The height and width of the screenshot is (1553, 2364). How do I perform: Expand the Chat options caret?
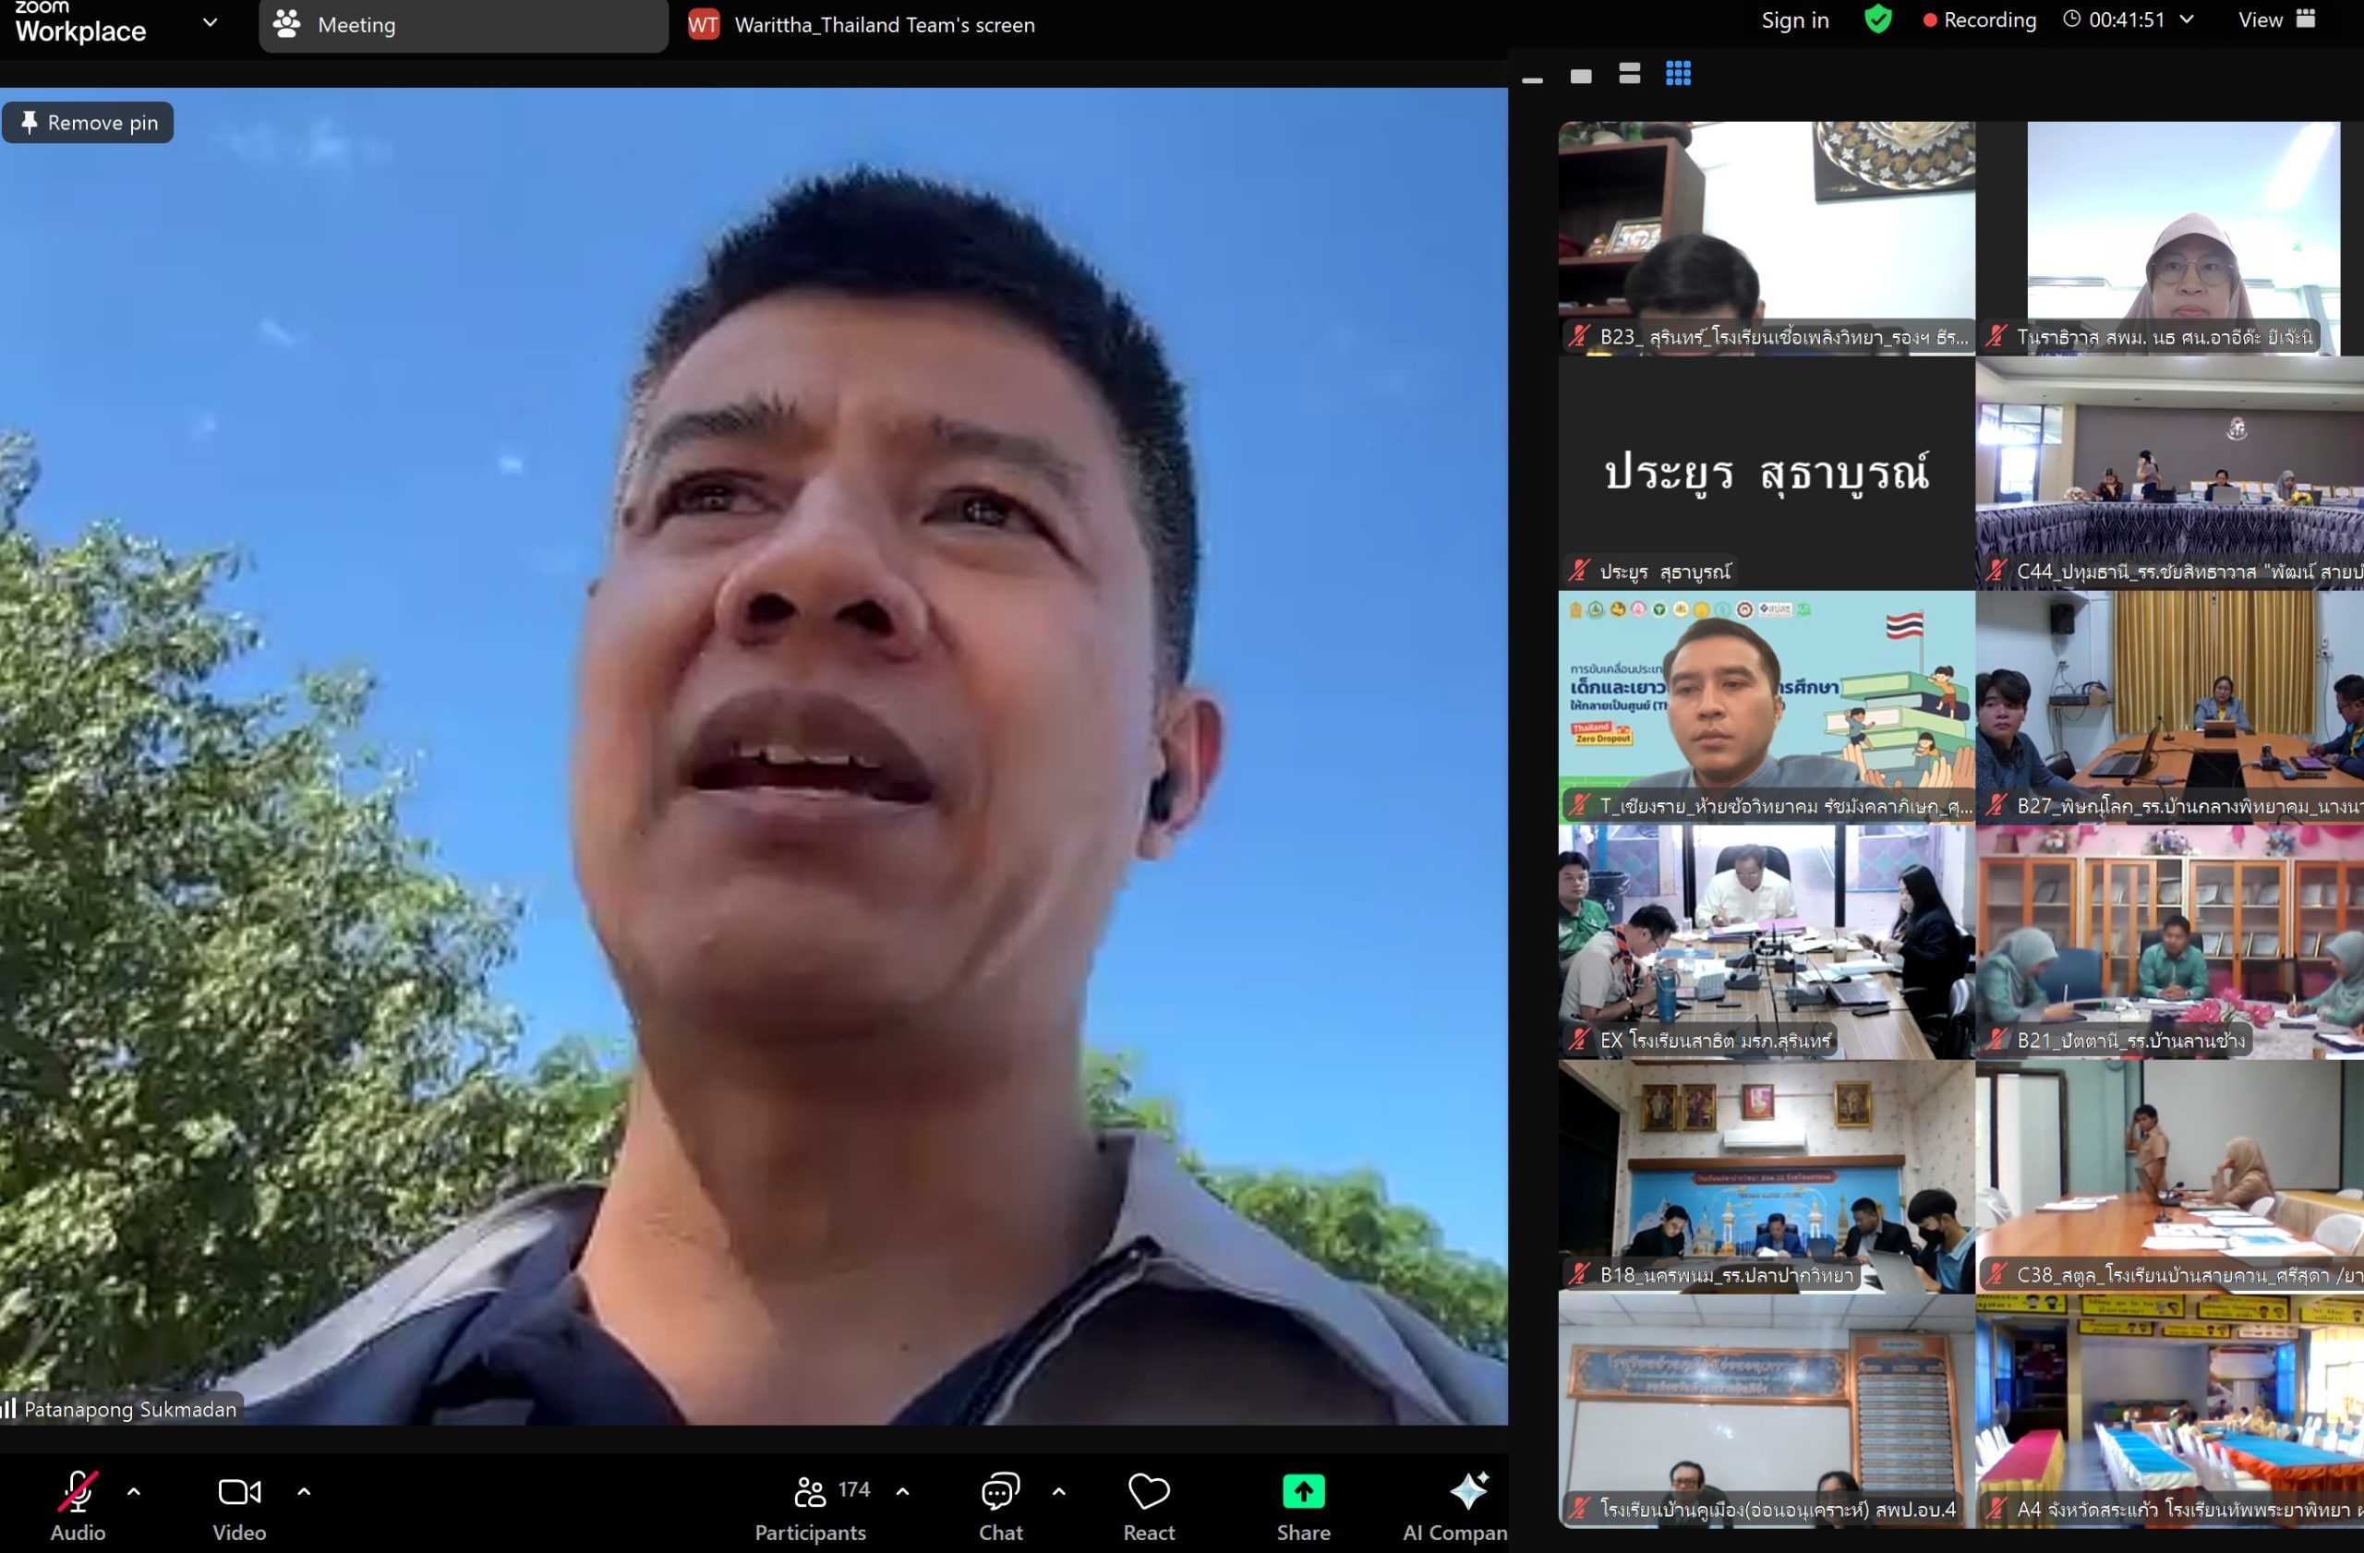pyautogui.click(x=1059, y=1491)
